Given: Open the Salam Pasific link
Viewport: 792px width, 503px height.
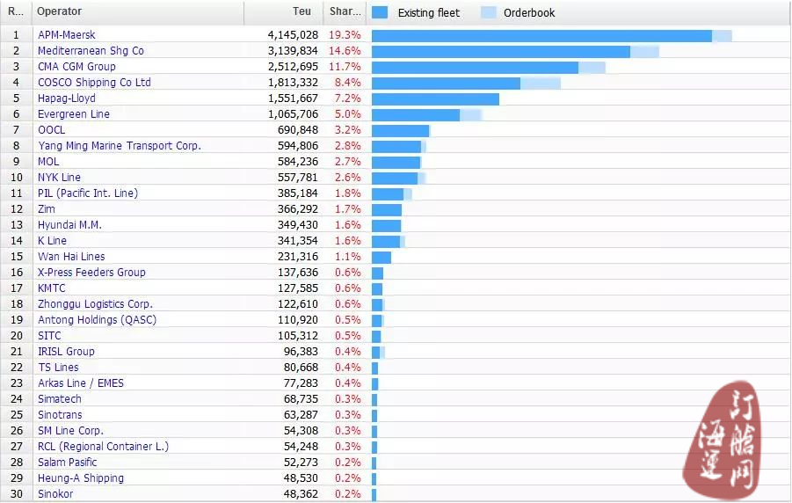Looking at the screenshot, I should [x=67, y=463].
